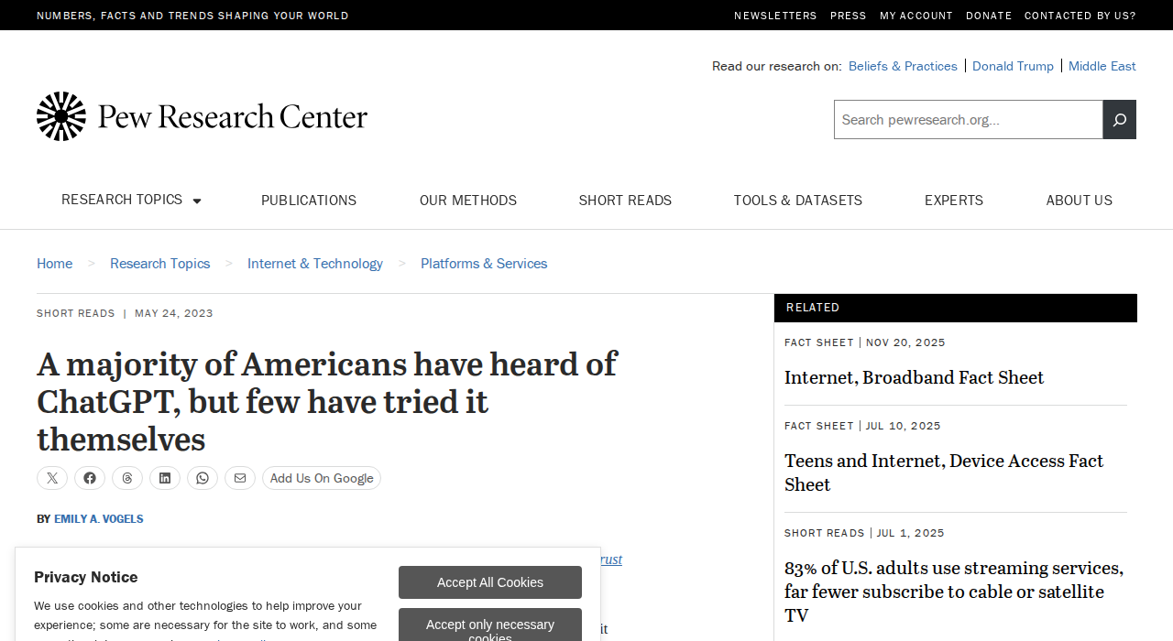1173x641 pixels.
Task: Click the May 24, 2023 date text
Action: point(174,313)
